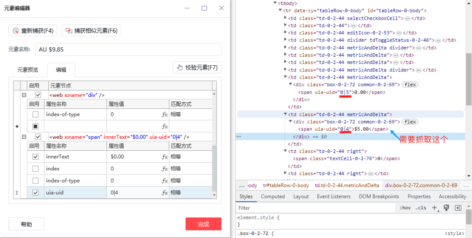This screenshot has height=238, width=472.
Task: Click the tr#tableRow-0-body breadcrumb
Action: 286,186
